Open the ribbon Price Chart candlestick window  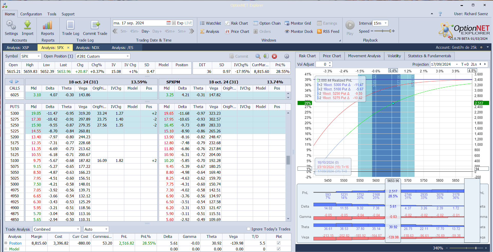click(x=237, y=32)
